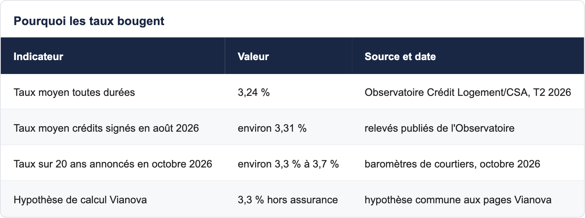Click the 'Pourquoi les taux bougent' heading
Viewport: 585px width, 218px height.
click(89, 21)
